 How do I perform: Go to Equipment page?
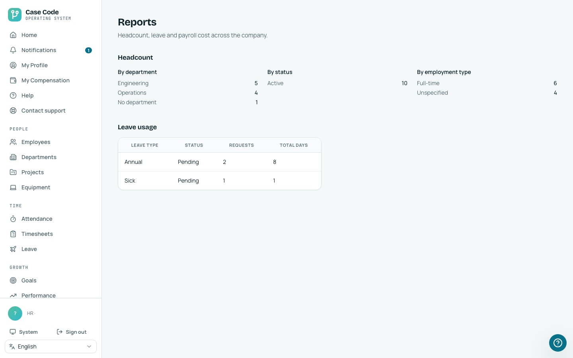[51, 187]
